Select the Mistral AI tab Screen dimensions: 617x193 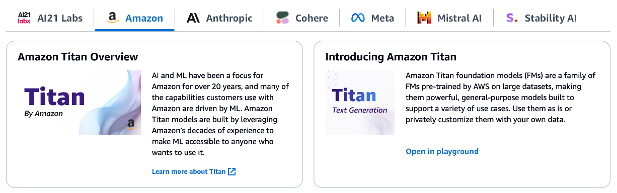449,18
